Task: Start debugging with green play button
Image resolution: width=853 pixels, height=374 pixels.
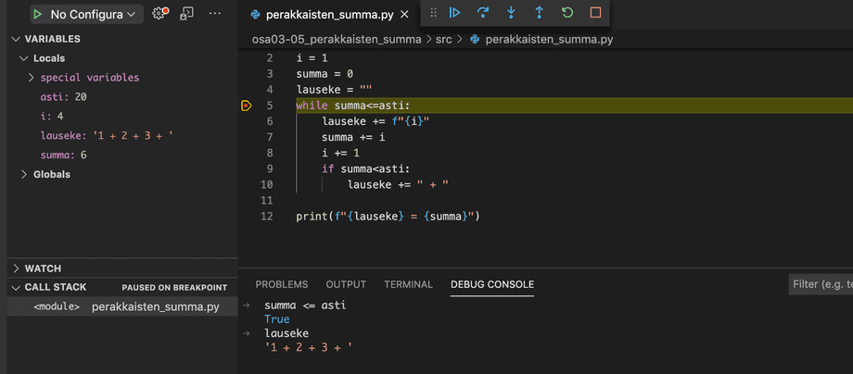Action: coord(38,15)
